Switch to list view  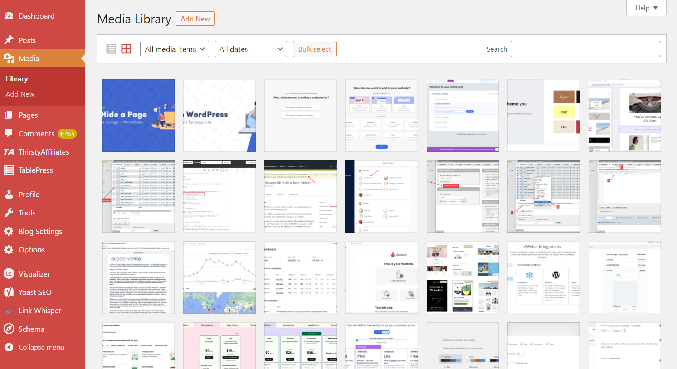point(111,49)
